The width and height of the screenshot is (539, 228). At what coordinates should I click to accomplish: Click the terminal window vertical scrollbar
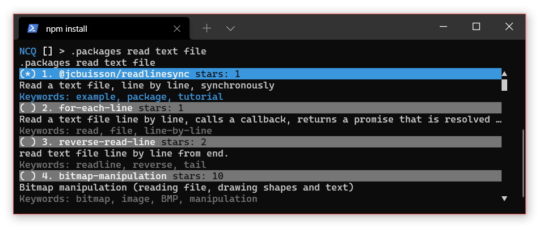(x=523, y=163)
